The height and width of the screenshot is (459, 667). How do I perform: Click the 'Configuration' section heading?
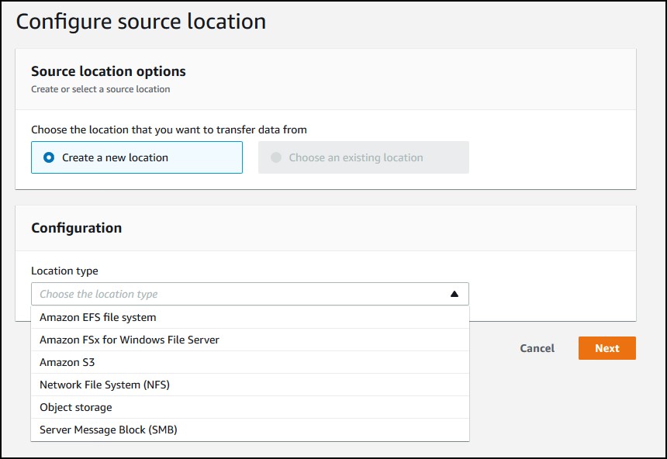(77, 228)
